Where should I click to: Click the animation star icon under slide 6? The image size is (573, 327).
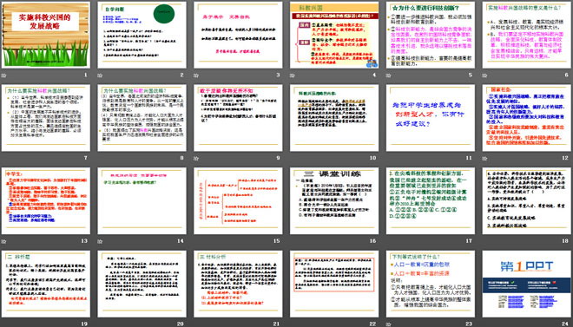pos(485,75)
